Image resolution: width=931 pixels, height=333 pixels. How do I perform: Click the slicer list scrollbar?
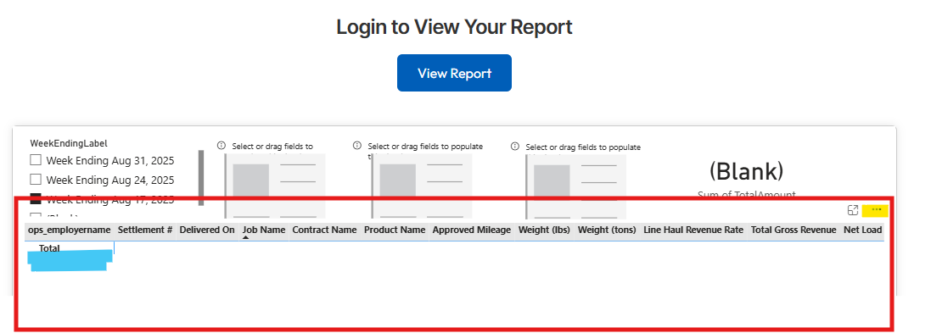point(200,178)
